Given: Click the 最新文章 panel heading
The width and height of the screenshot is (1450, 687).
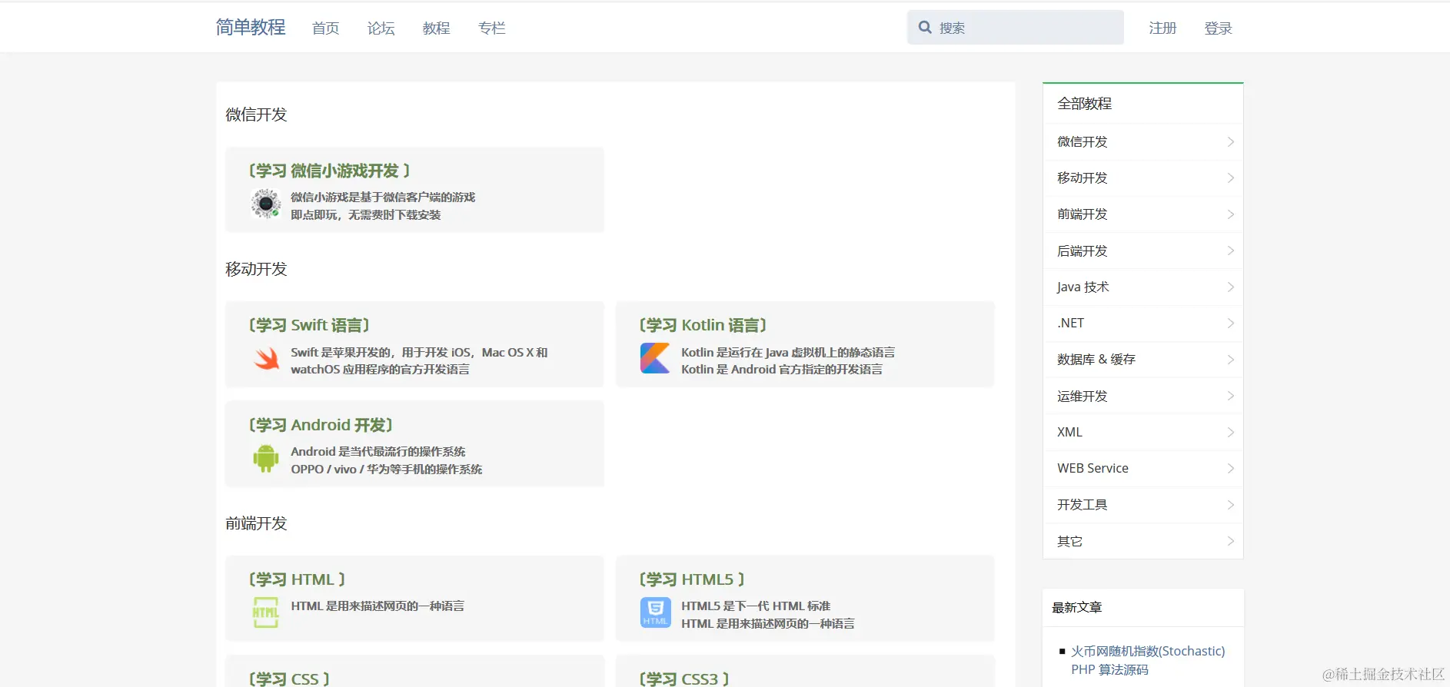Looking at the screenshot, I should 1077,607.
